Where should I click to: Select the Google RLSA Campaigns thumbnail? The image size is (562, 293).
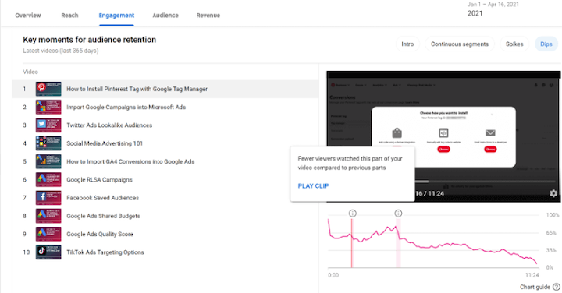pos(48,179)
